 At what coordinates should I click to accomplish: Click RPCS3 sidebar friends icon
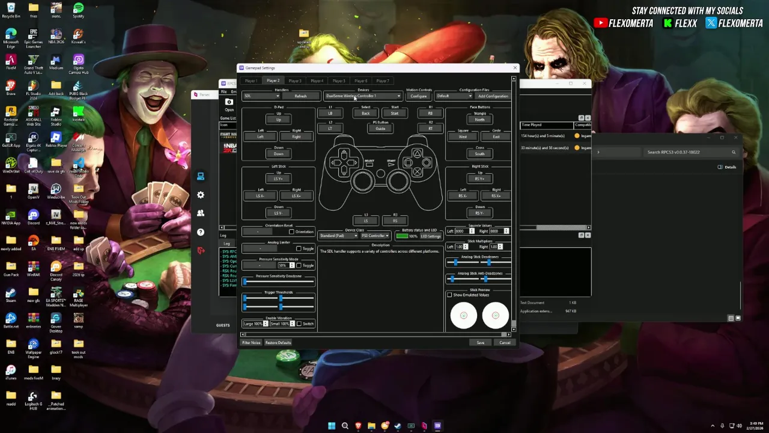201,213
